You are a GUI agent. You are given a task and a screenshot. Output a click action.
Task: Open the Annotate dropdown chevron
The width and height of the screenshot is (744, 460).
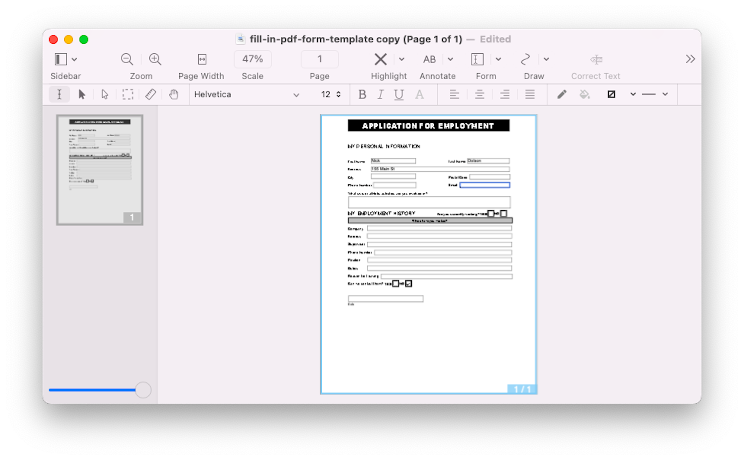(450, 59)
